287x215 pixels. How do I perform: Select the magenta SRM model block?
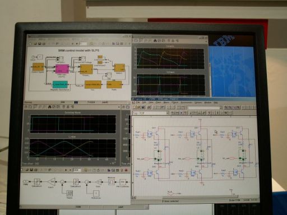[x=62, y=69]
